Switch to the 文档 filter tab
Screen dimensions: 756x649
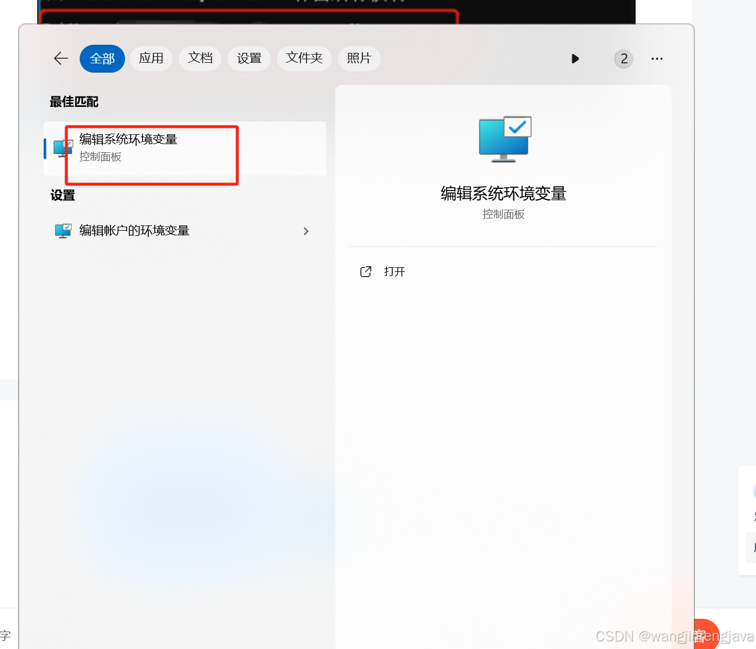200,59
